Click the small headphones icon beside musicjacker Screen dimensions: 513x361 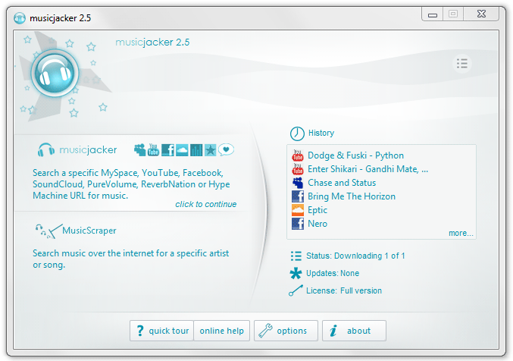coord(45,149)
